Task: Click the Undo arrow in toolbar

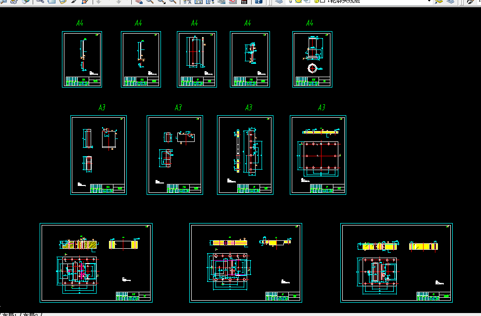Action: point(99,1)
